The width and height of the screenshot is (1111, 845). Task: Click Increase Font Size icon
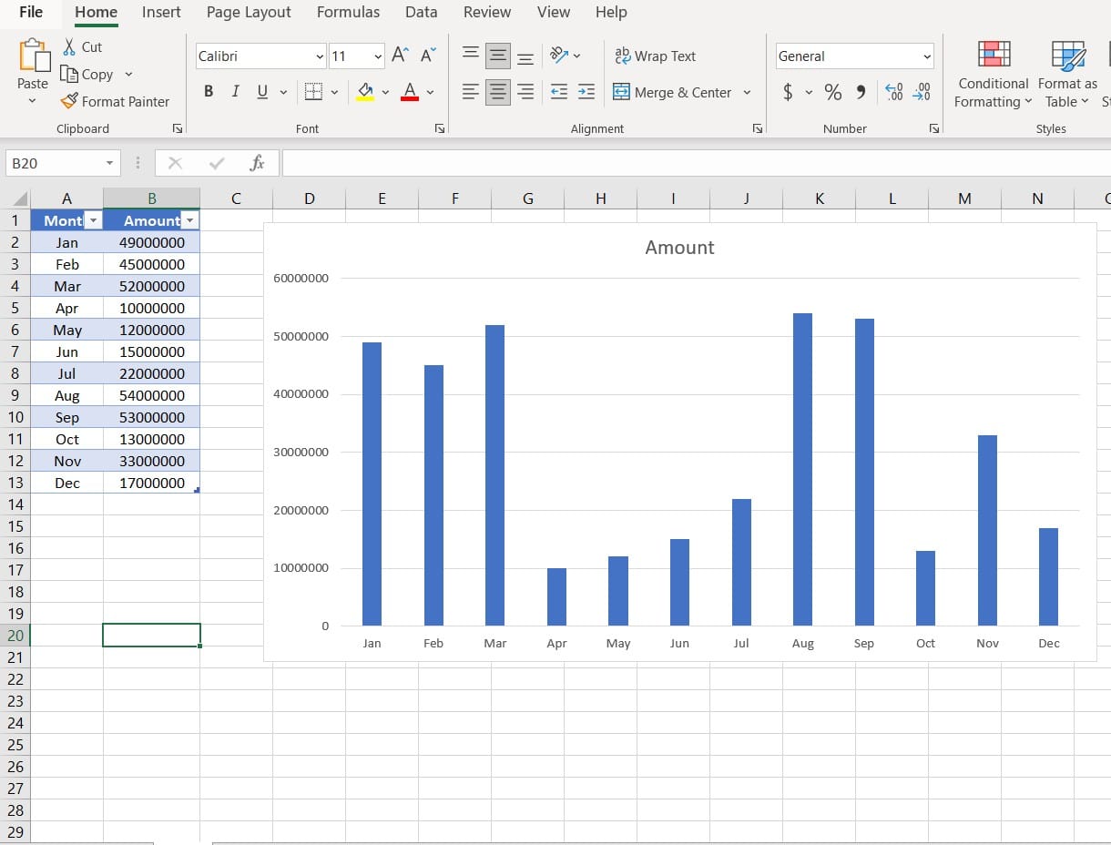(400, 56)
